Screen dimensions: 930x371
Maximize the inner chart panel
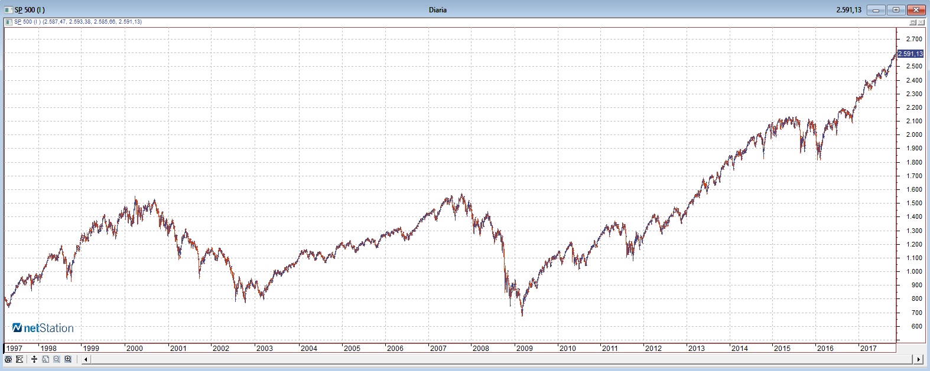click(913, 22)
